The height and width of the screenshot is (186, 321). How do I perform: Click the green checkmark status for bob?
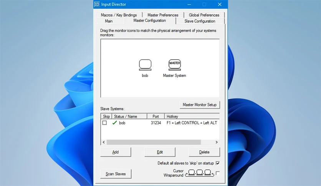coord(115,123)
